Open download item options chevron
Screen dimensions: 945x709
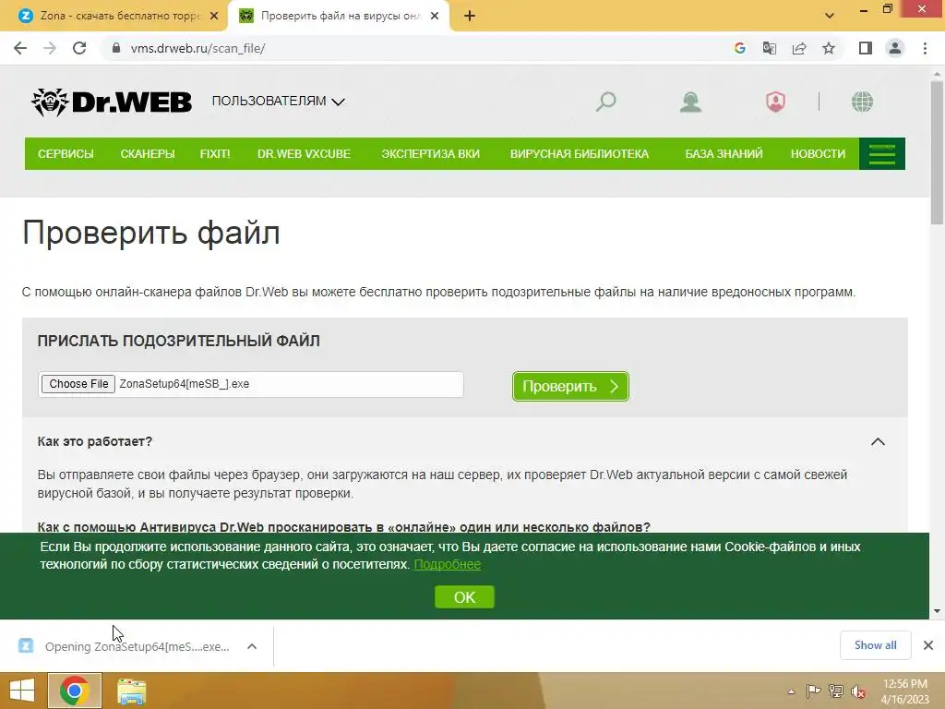[x=252, y=646]
